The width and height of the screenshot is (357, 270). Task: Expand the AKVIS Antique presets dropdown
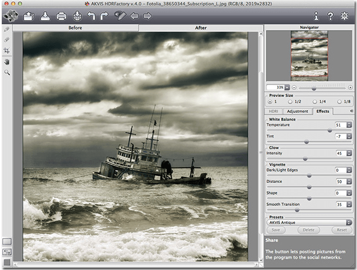tap(349, 222)
